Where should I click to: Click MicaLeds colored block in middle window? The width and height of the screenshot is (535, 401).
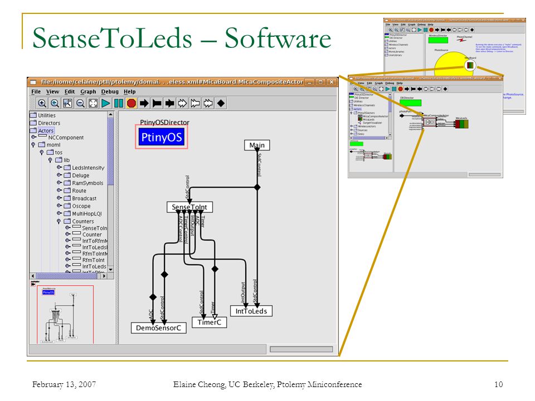point(461,124)
